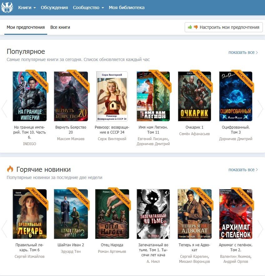265x276 pixels.
Task: Open Оцифрованный book cover
Action: pos(236,96)
